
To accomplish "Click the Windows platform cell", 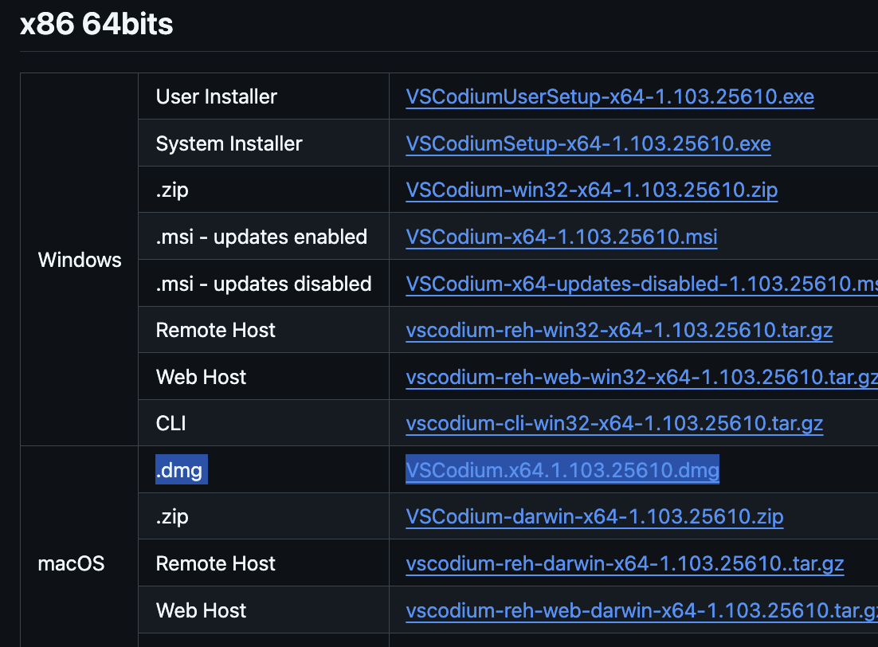I will tap(80, 260).
